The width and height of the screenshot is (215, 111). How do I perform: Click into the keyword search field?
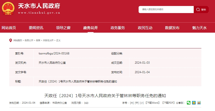pos(166,10)
